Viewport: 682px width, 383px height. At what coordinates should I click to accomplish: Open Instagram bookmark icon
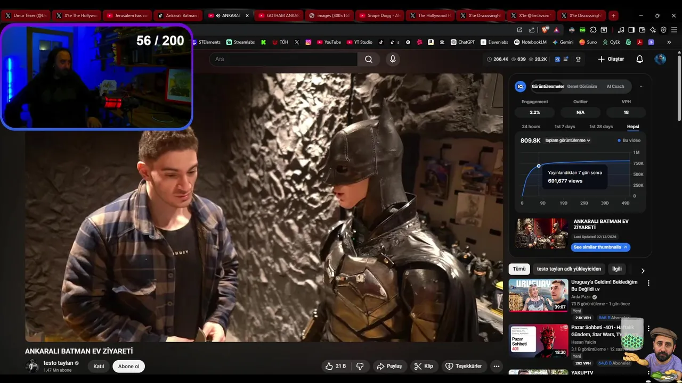click(308, 42)
